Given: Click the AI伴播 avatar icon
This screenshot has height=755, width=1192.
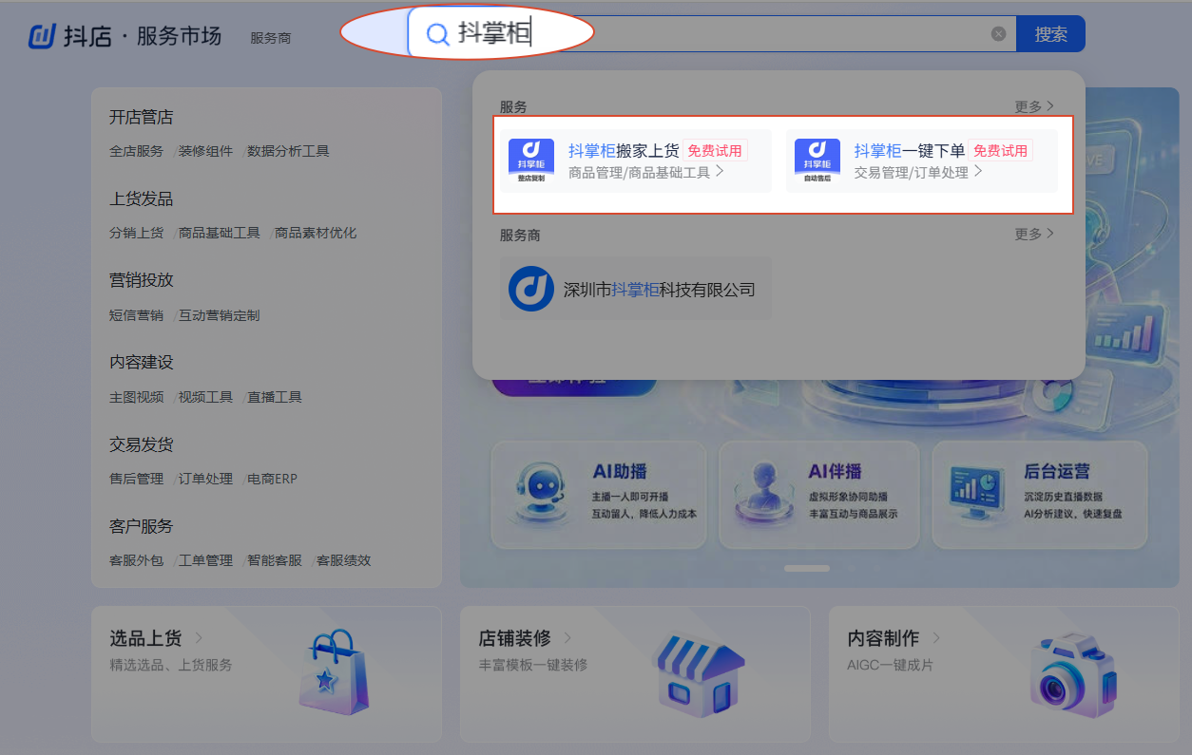Looking at the screenshot, I should (x=763, y=494).
